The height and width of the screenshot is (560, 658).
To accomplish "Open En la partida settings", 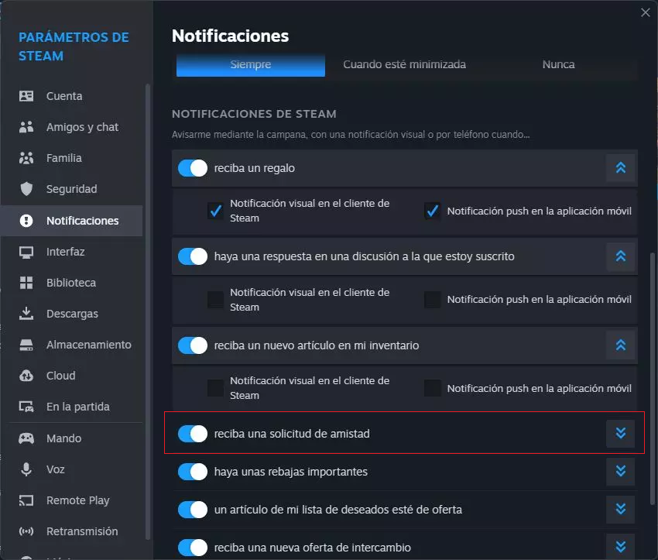I will 72,407.
